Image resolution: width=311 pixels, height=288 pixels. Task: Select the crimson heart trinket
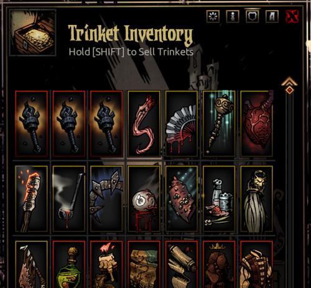257,124
